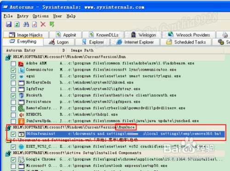The width and height of the screenshot is (230, 171).
Task: Uncheck the ESET_VC52_C checkbox
Action: click(13, 147)
